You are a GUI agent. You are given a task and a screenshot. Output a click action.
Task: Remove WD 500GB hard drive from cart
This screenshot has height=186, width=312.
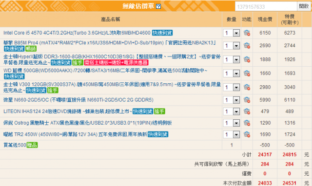click(247, 74)
